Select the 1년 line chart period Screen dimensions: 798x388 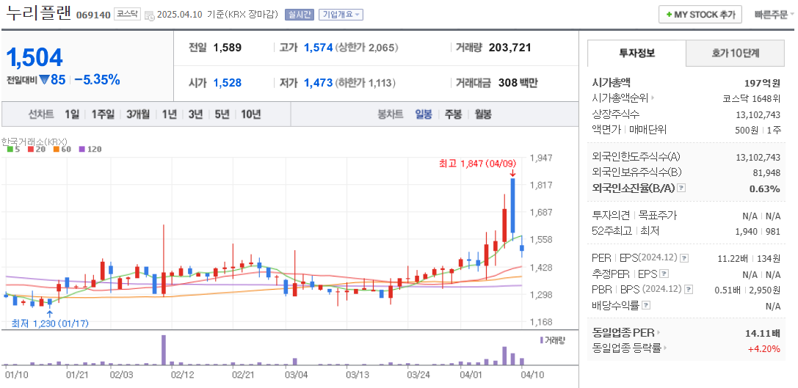click(x=170, y=114)
